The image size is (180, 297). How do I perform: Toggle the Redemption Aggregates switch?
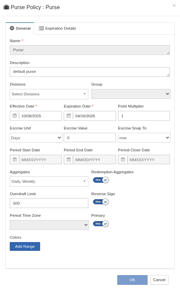100,180
